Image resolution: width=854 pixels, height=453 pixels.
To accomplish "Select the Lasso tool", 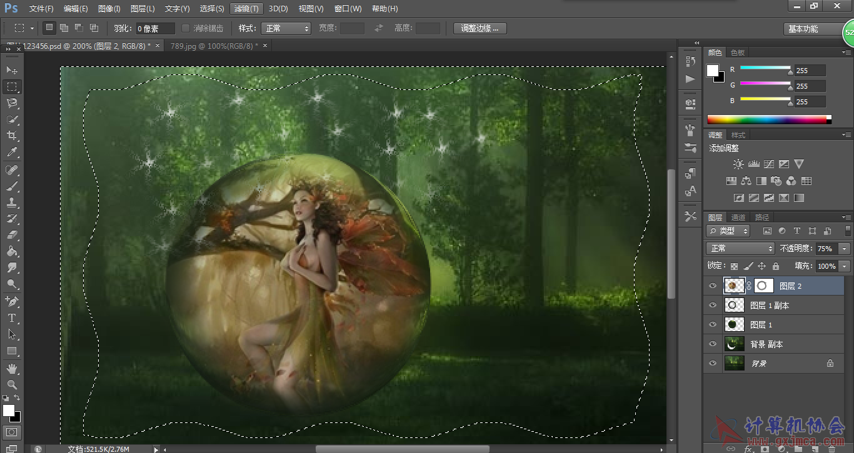I will [x=12, y=102].
